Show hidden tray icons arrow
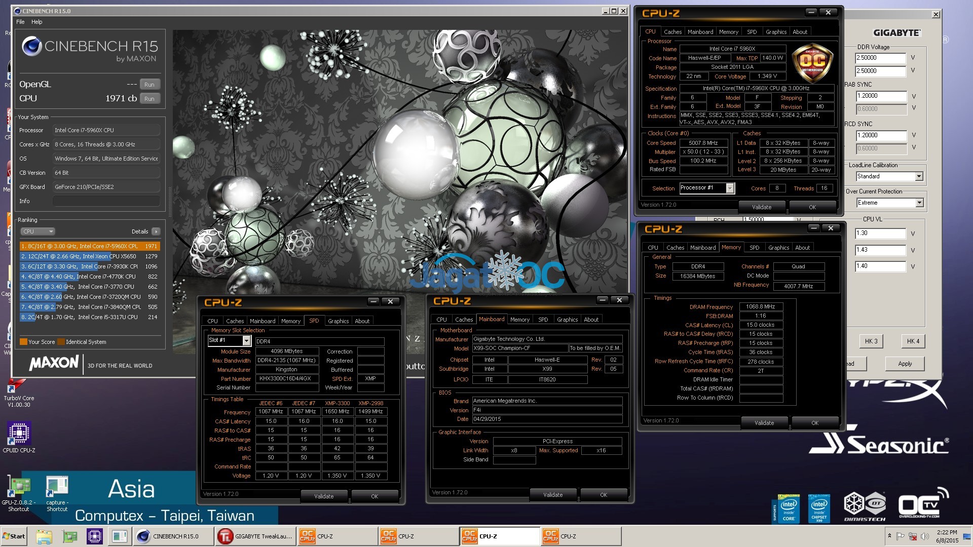 (889, 536)
